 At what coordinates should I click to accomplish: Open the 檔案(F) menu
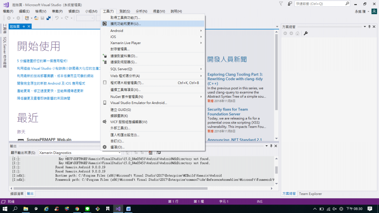point(8,11)
